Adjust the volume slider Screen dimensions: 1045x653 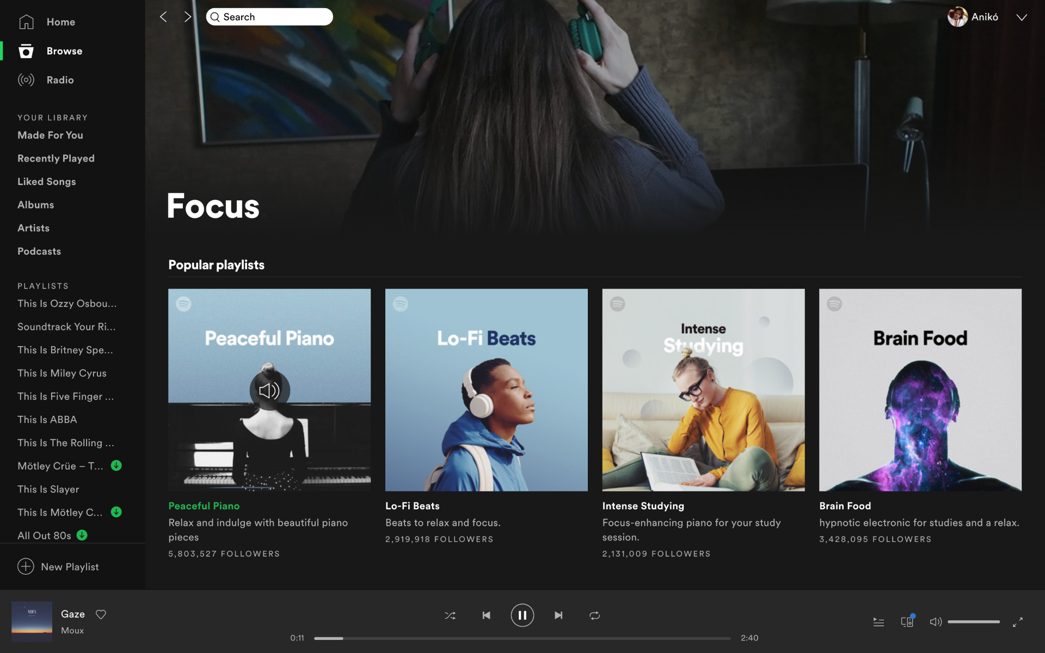pos(974,622)
